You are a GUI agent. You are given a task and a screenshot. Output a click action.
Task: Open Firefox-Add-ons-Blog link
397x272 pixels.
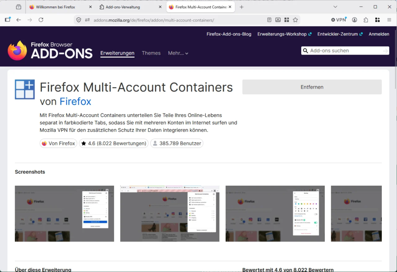click(229, 34)
